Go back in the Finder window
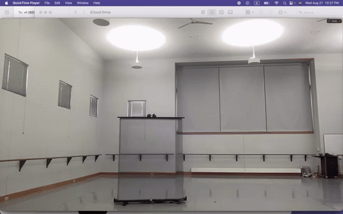 click(x=75, y=12)
